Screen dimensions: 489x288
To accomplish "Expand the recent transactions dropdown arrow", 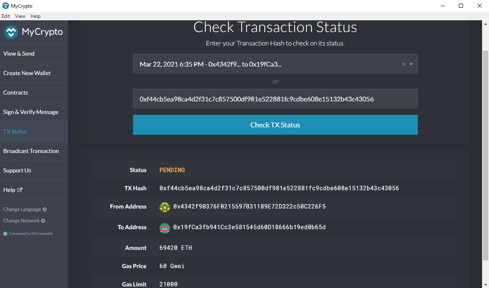I will (x=411, y=64).
